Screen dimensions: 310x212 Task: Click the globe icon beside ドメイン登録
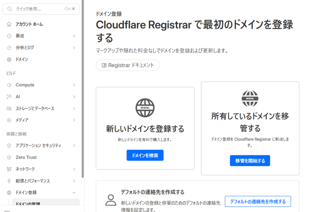pos(9,193)
